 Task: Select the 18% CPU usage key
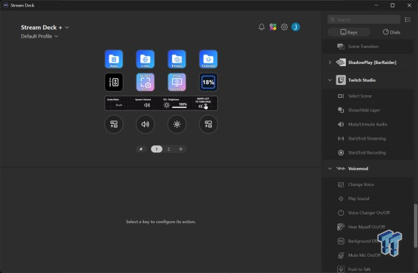[x=208, y=82]
